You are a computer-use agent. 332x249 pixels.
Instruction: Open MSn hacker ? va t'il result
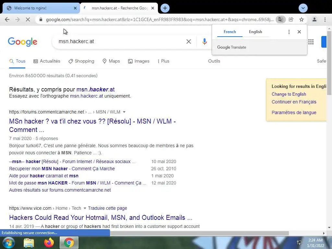pos(92,125)
